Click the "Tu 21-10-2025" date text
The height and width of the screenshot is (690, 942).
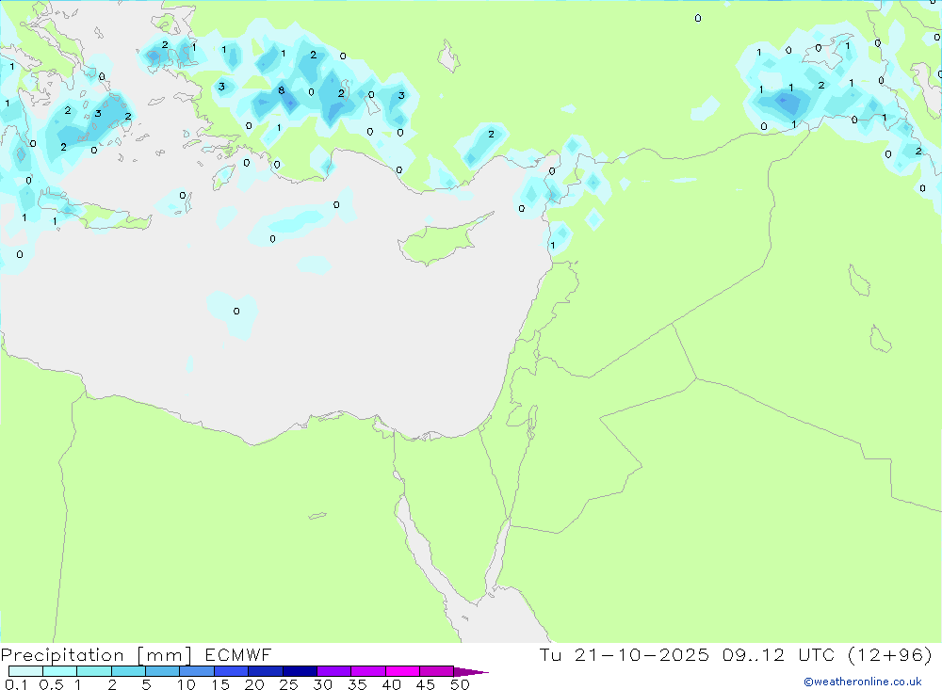(x=625, y=654)
